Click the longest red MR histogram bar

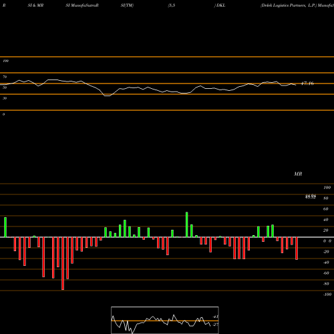coord(63,263)
